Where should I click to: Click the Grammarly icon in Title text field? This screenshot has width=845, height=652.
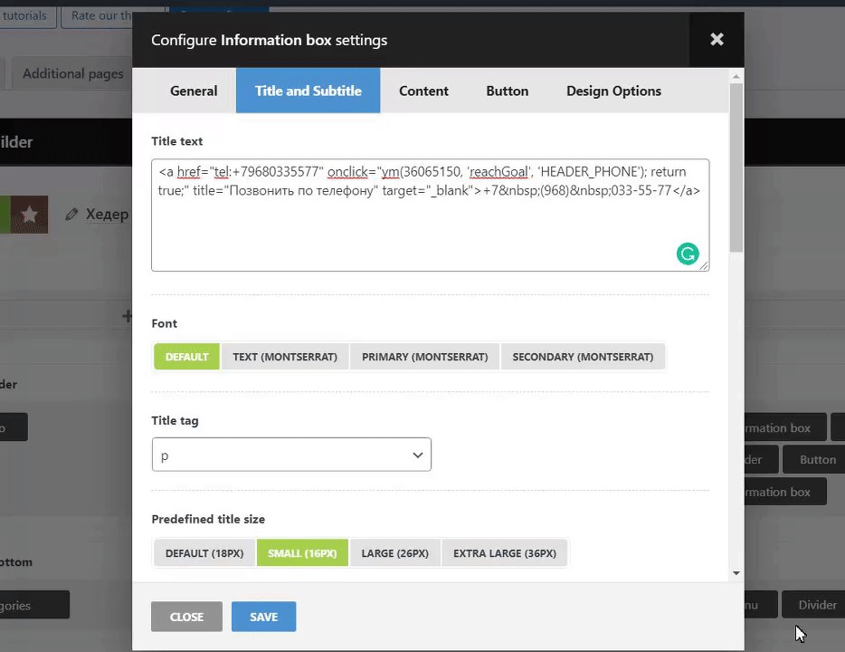tap(688, 254)
